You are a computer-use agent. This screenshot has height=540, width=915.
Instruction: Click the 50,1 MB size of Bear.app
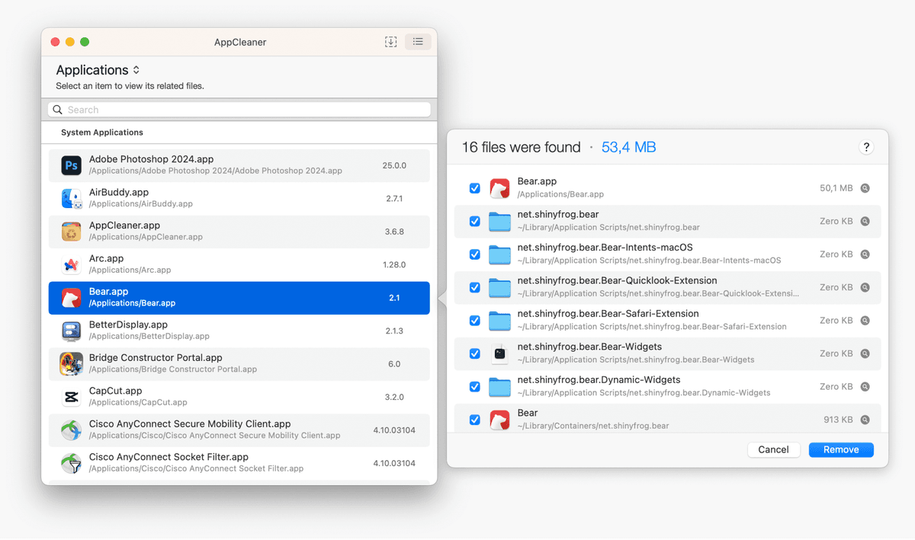[836, 188]
